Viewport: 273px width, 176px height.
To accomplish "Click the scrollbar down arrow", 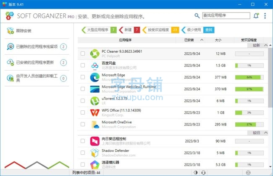I will 270,167.
